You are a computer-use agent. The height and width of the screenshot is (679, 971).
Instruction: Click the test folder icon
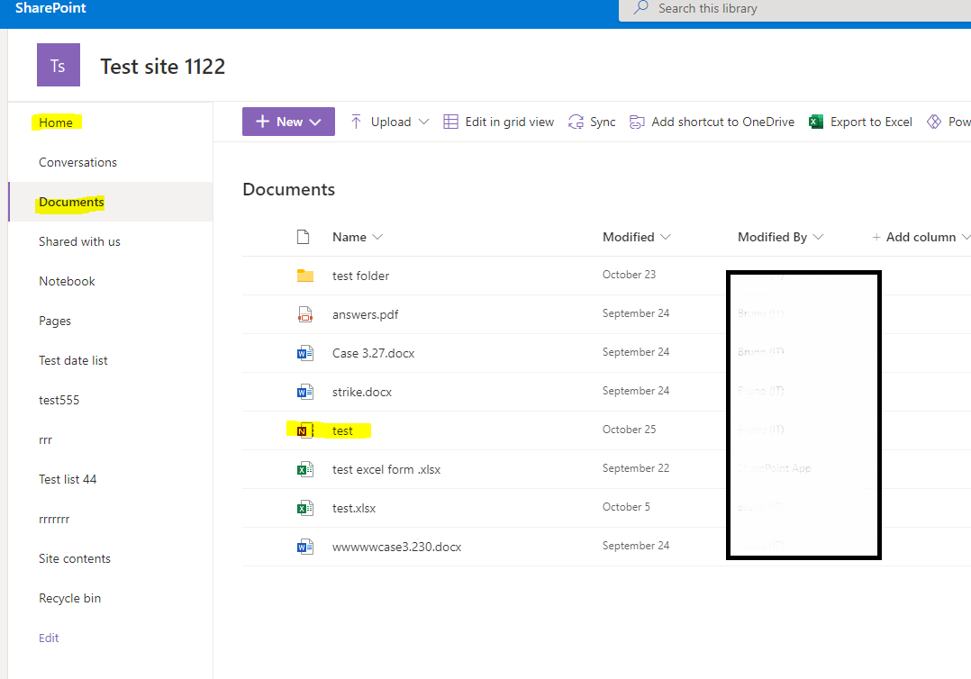[305, 276]
